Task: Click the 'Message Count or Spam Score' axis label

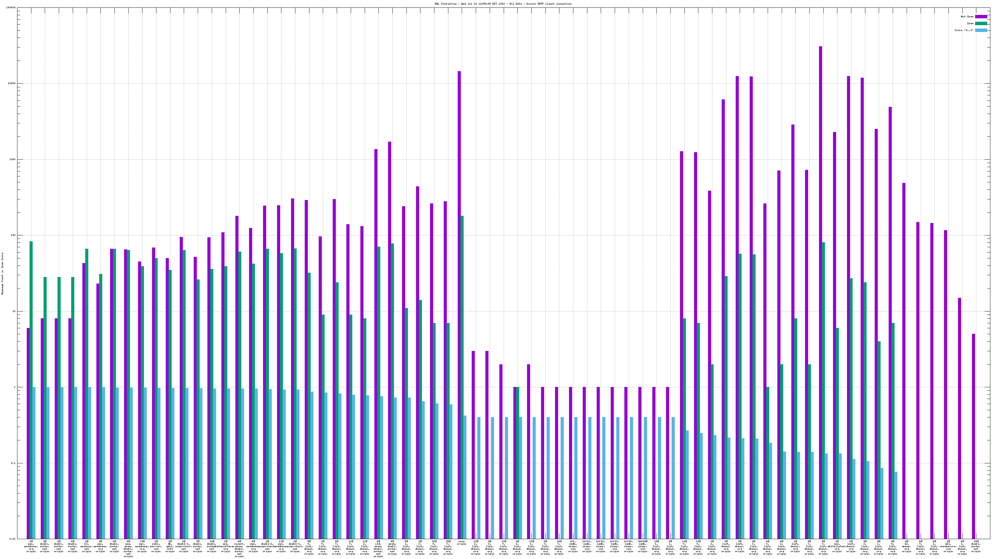Action: 2,274
